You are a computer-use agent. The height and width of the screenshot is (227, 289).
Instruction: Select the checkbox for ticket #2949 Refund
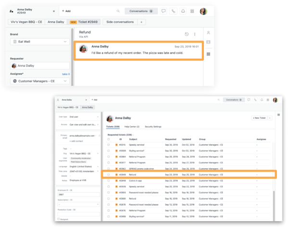pyautogui.click(x=108, y=174)
